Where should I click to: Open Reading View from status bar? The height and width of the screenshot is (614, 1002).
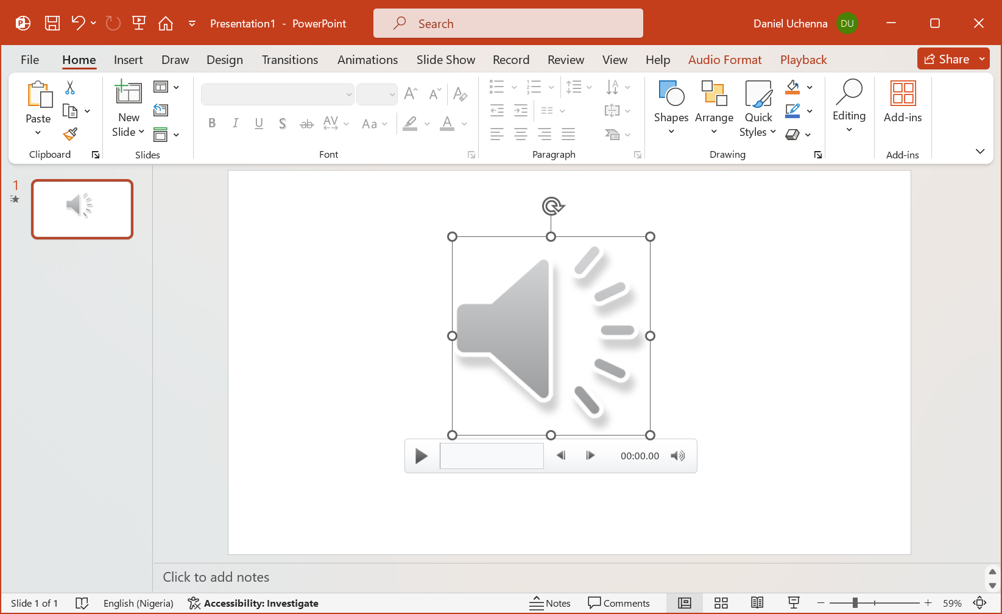pos(757,603)
